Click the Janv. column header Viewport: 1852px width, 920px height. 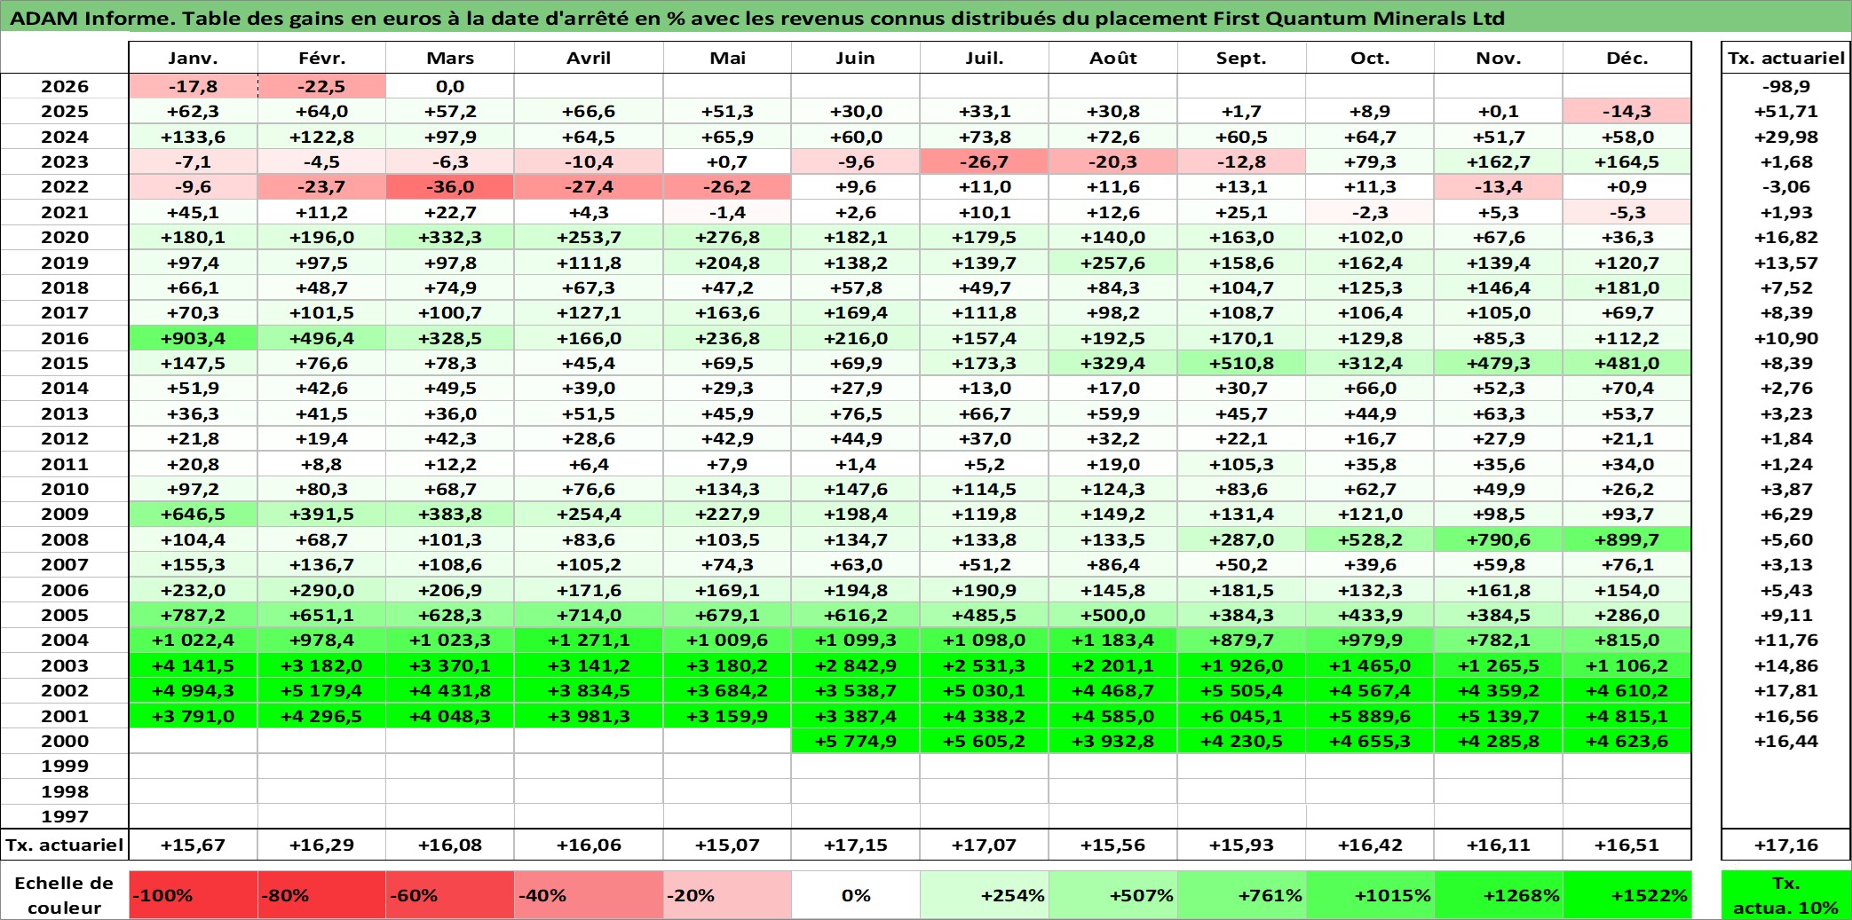(194, 58)
